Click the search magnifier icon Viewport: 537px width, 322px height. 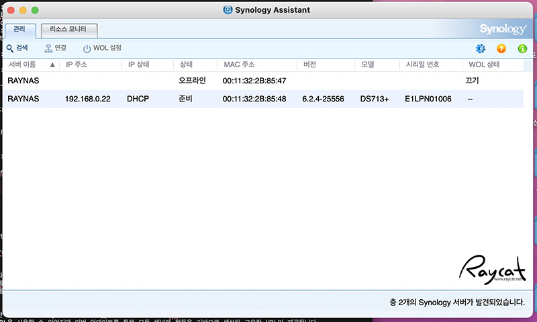pyautogui.click(x=10, y=48)
